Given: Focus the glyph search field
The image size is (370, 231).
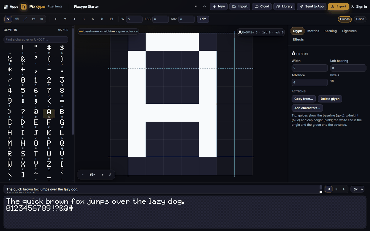Looking at the screenshot, I should pyautogui.click(x=36, y=39).
